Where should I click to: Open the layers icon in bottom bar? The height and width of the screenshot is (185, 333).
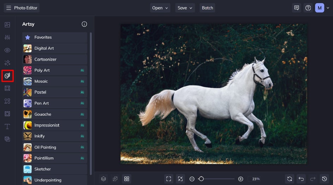click(103, 179)
